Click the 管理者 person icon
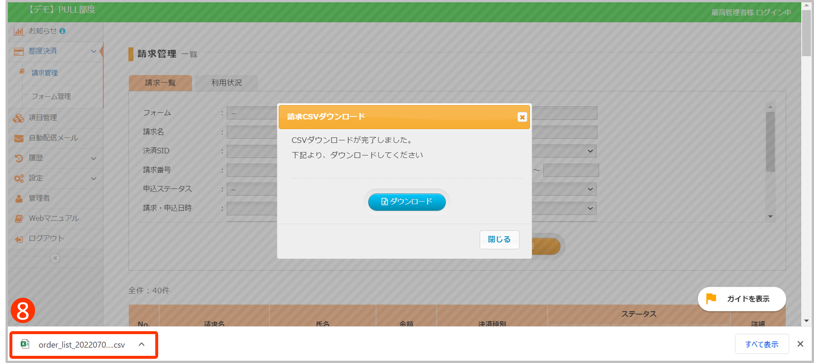 click(x=19, y=198)
